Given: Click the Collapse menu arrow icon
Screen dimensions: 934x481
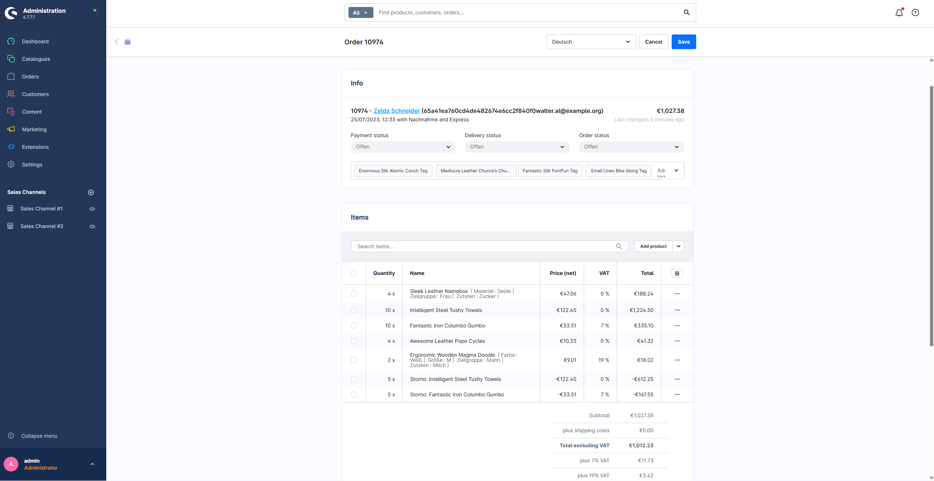Looking at the screenshot, I should coord(11,436).
